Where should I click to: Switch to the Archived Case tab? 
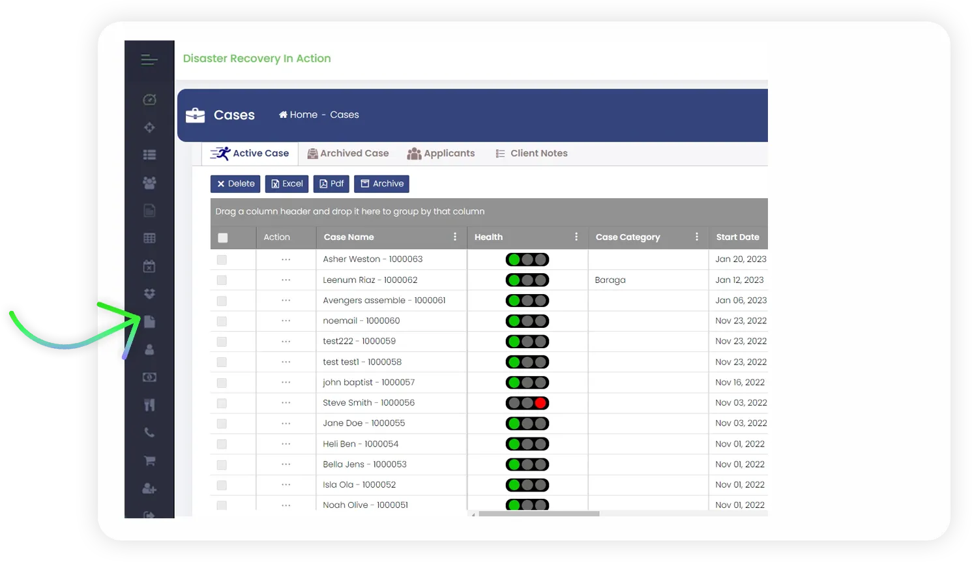tap(348, 153)
